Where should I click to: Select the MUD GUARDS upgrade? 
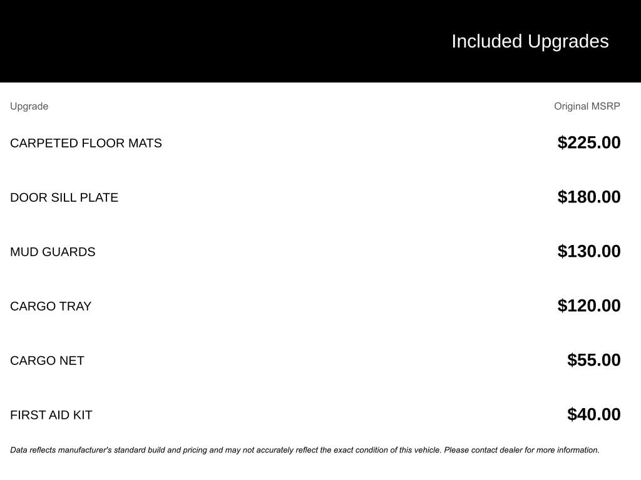click(53, 252)
